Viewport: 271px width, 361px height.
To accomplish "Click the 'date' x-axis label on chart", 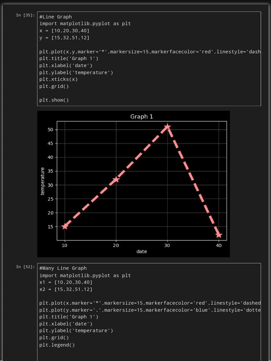I will pos(141,251).
